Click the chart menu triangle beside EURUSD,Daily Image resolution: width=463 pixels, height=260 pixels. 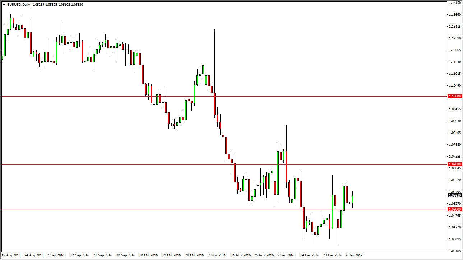(x=4, y=5)
